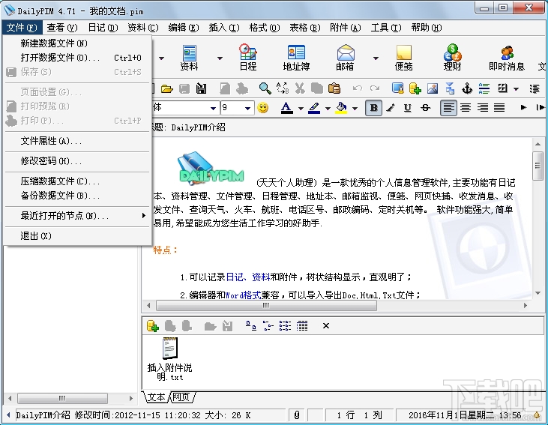
Task: Switch attachments to detail list view
Action: point(302,326)
